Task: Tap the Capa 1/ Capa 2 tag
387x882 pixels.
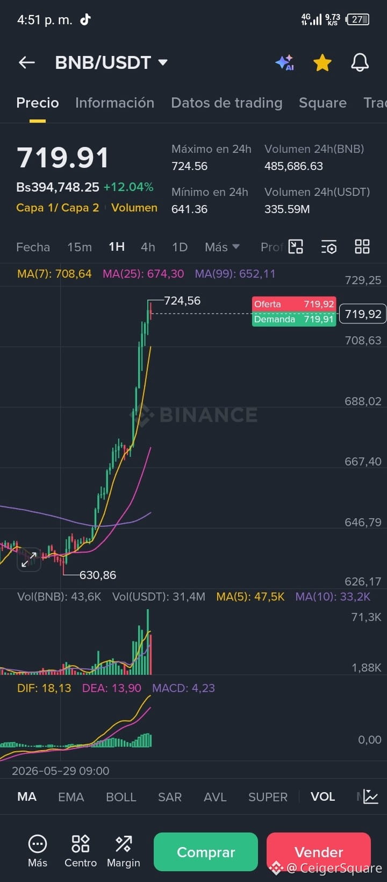Action: (x=58, y=208)
